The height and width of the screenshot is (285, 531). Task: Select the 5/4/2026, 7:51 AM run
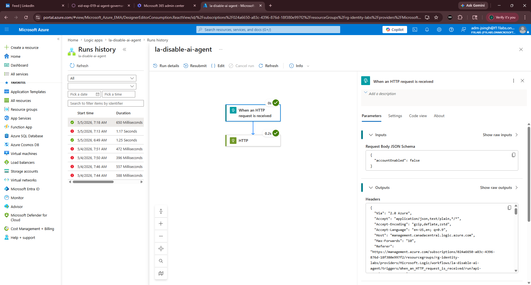coord(106,149)
